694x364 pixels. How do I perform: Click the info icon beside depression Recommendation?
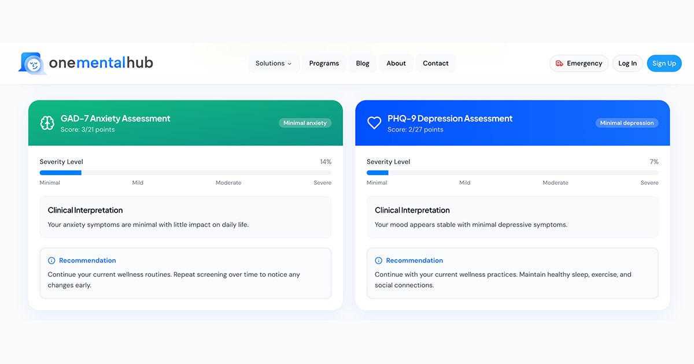point(379,261)
